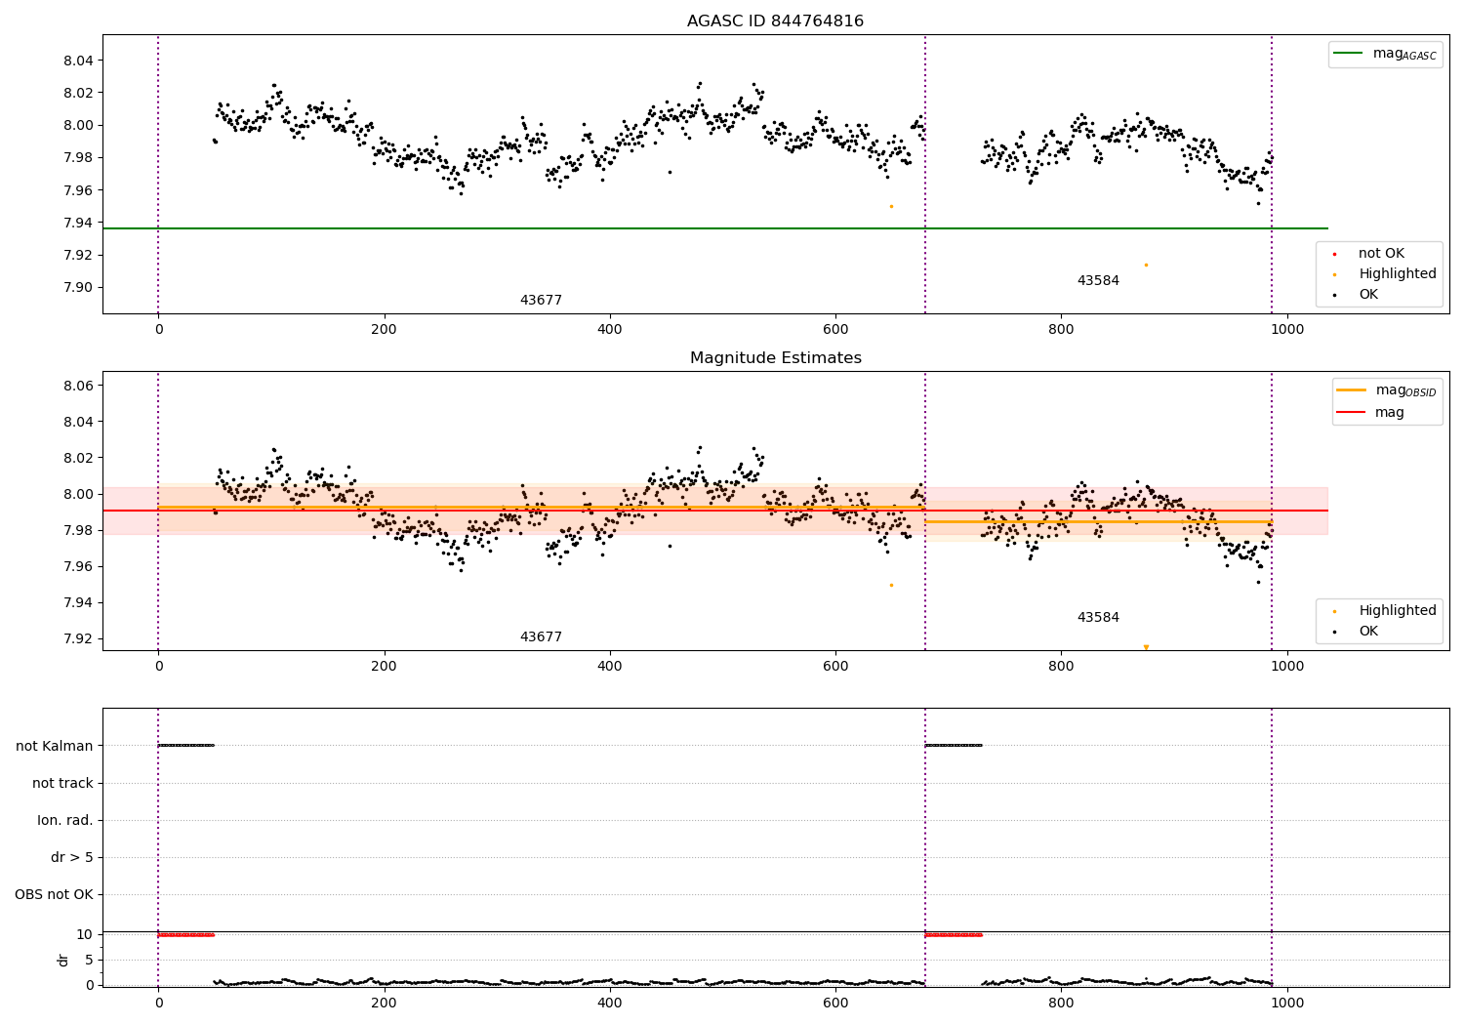Click the 'dr' axis label in bottom panel
This screenshot has height=1025, width=1464.
tap(63, 960)
